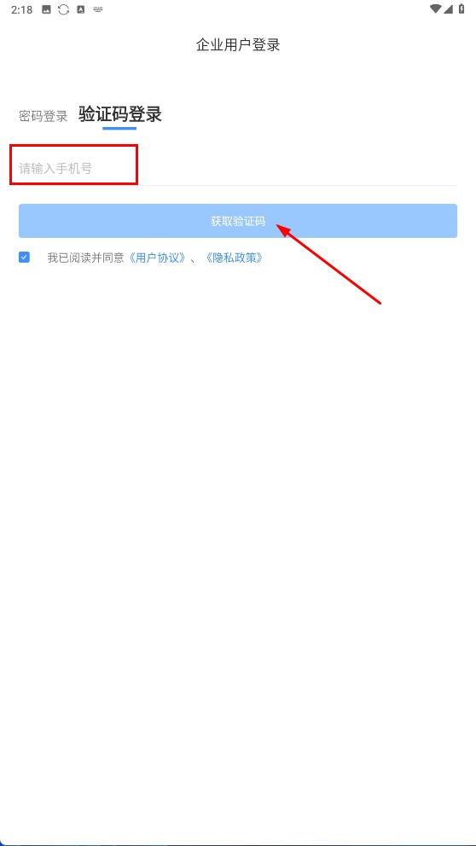Tap the 2:18 clock in status bar
Screen dimensions: 476x846
[x=21, y=9]
